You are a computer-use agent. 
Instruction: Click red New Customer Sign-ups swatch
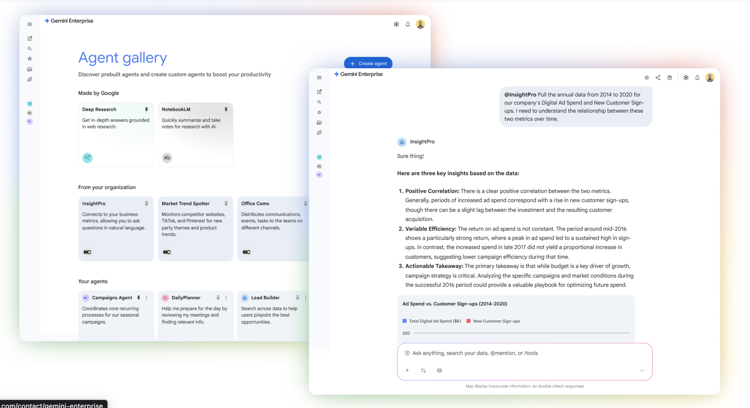[468, 321]
